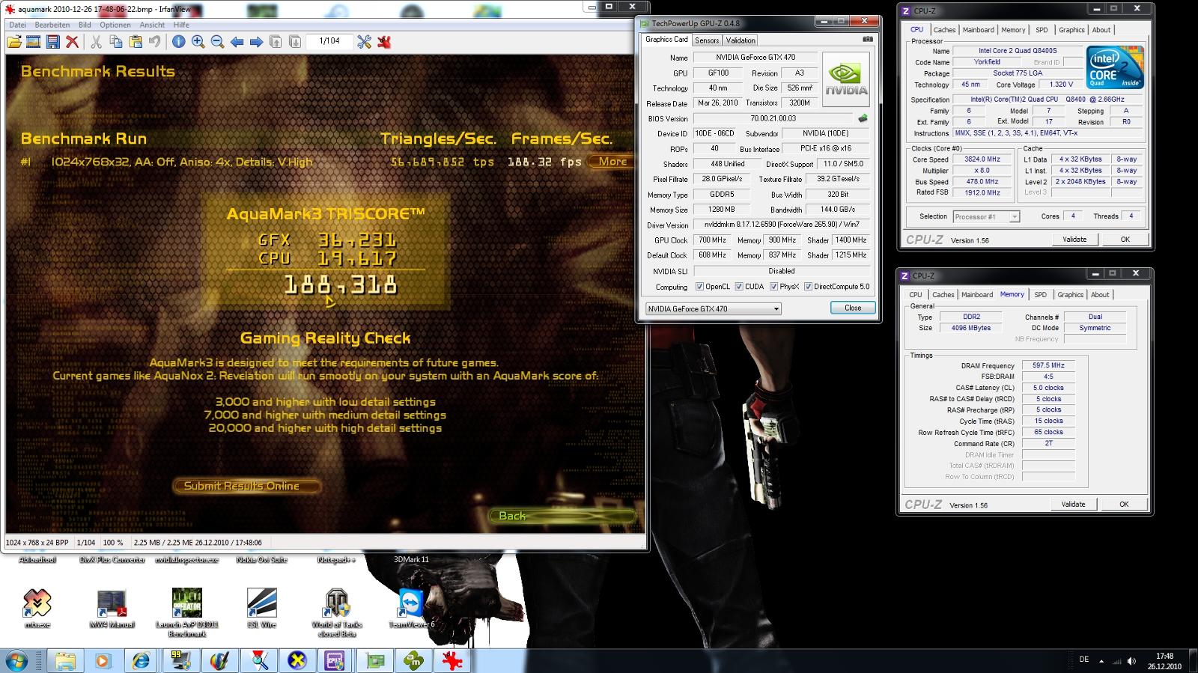Click the red X delete icon in IrfanView
Screen dimensions: 1198x673
[72, 42]
